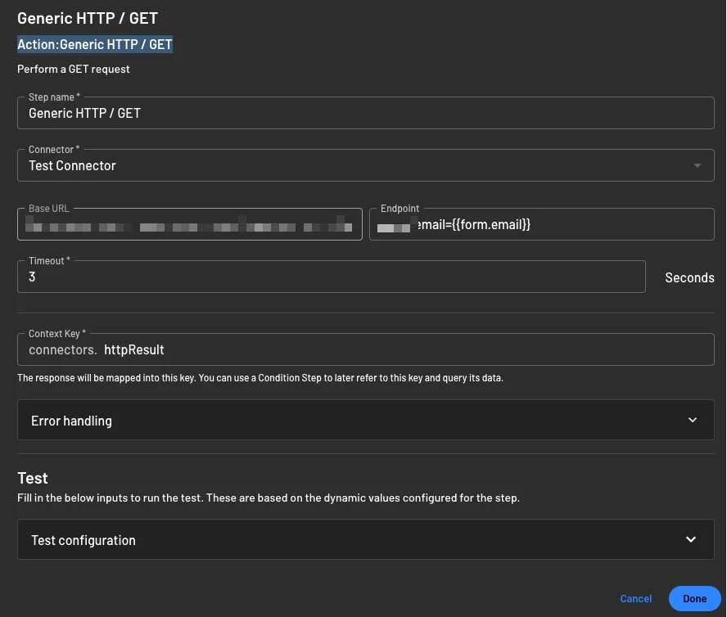
Task: Click the blurred Base URL field
Action: 189,224
